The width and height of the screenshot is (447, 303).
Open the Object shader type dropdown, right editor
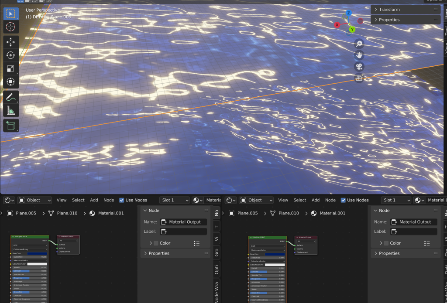pos(256,200)
